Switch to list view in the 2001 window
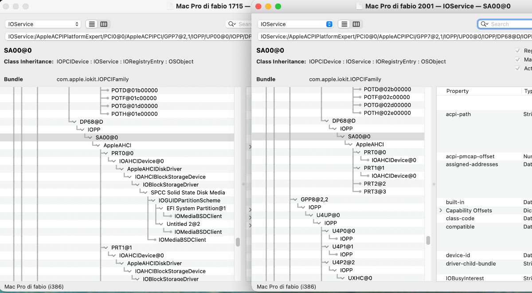Image resolution: width=532 pixels, height=293 pixels. point(344,24)
